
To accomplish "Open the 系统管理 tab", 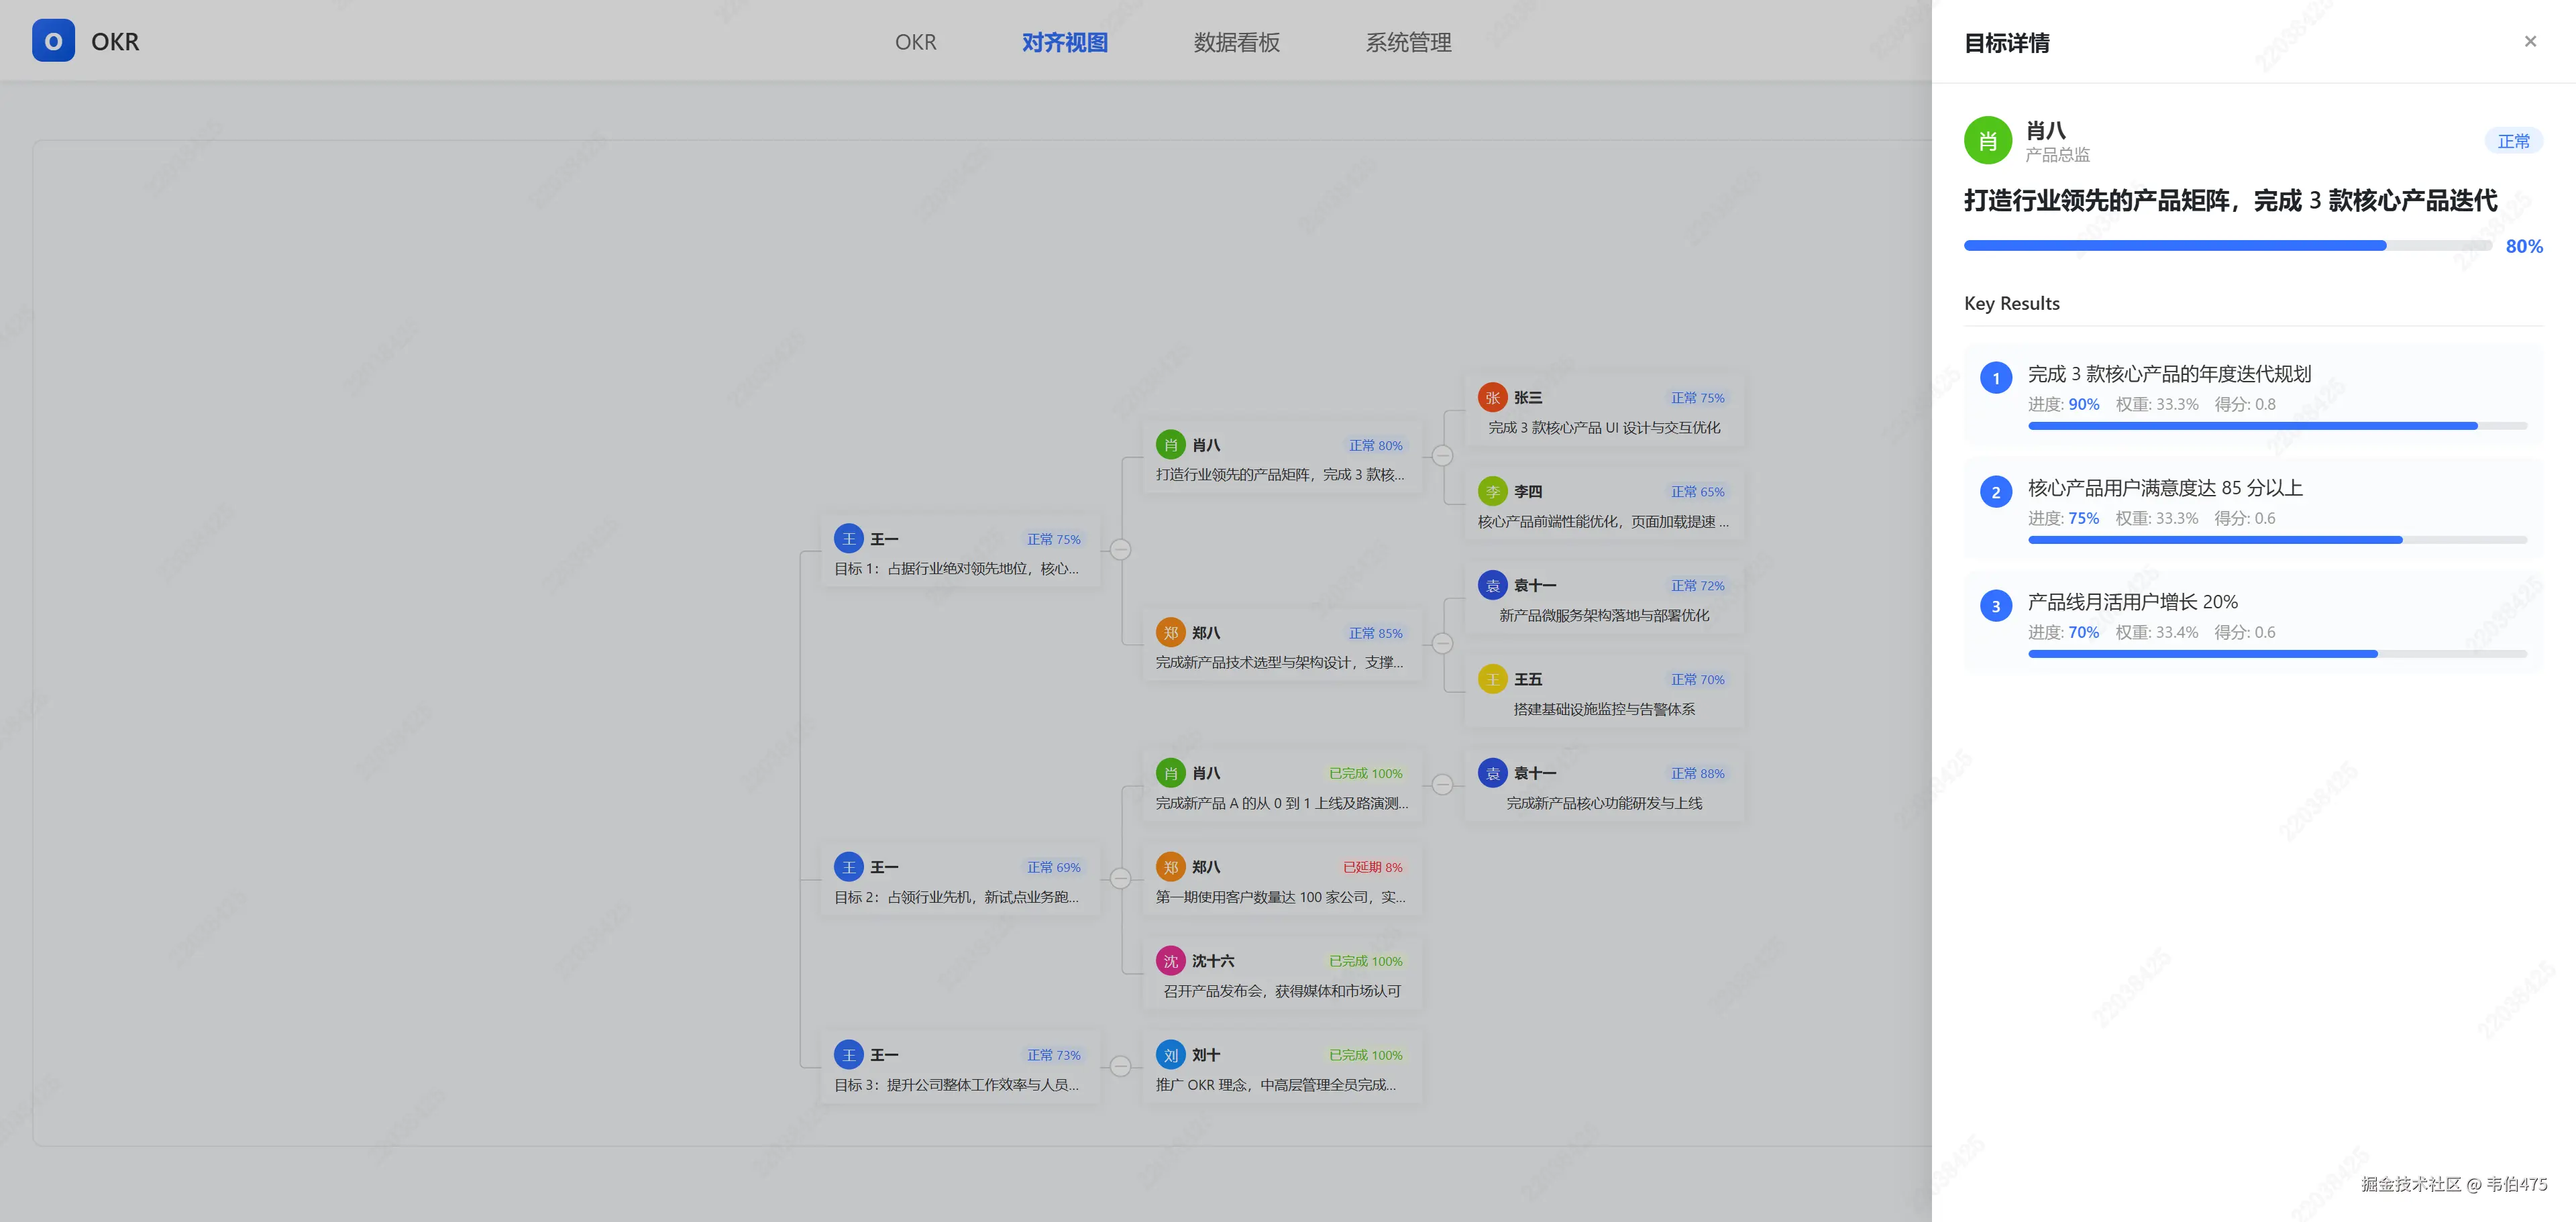I will [x=1408, y=42].
